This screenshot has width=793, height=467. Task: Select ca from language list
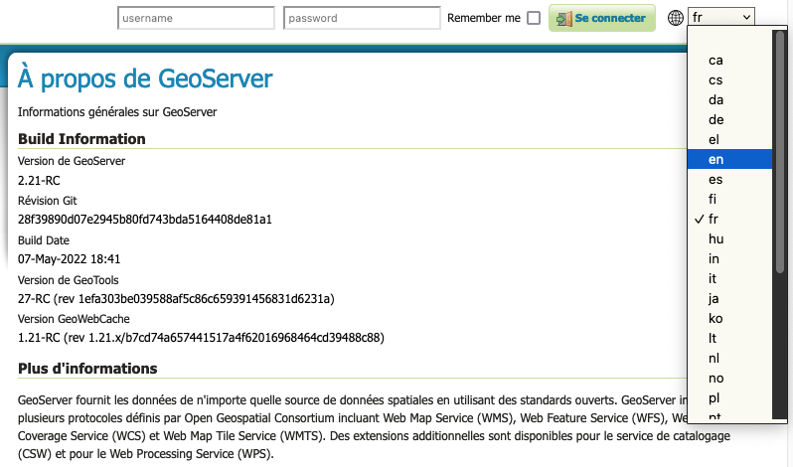click(729, 61)
